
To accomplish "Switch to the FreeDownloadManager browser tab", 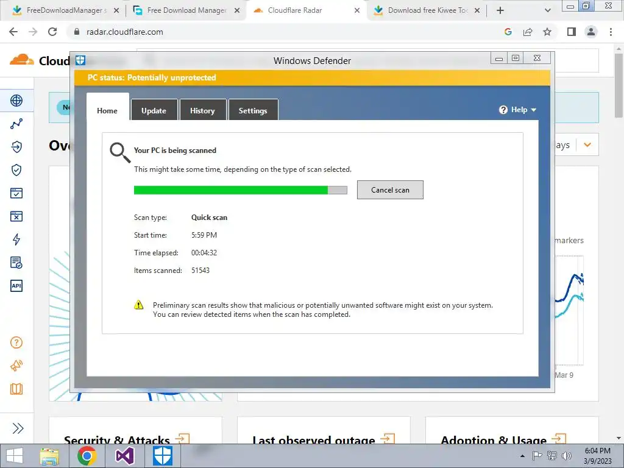I will pyautogui.click(x=66, y=10).
